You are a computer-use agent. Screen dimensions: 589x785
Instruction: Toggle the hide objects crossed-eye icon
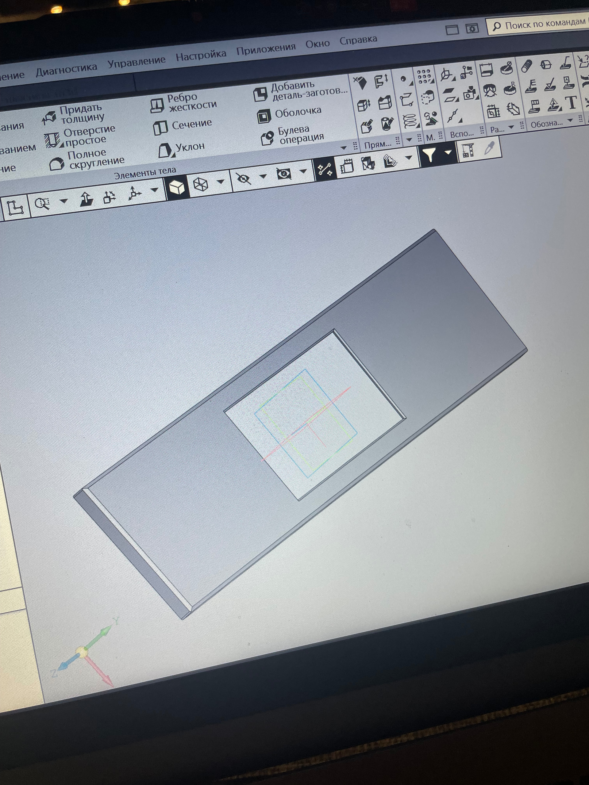[x=244, y=178]
